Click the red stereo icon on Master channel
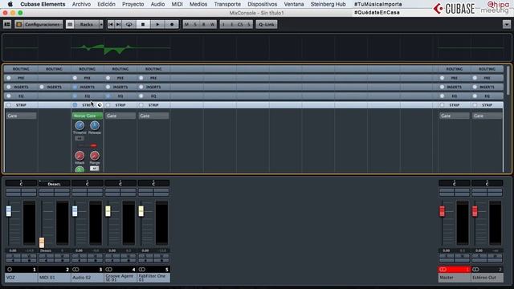Image resolution: width=514 pixels, height=289 pixels. 443,270
